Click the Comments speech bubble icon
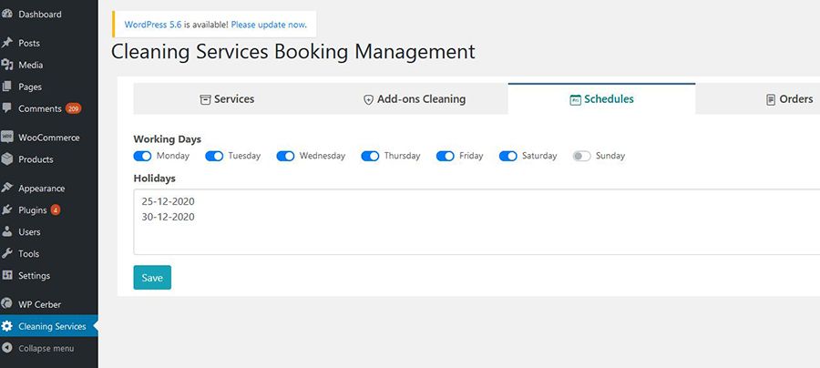 pyautogui.click(x=6, y=107)
